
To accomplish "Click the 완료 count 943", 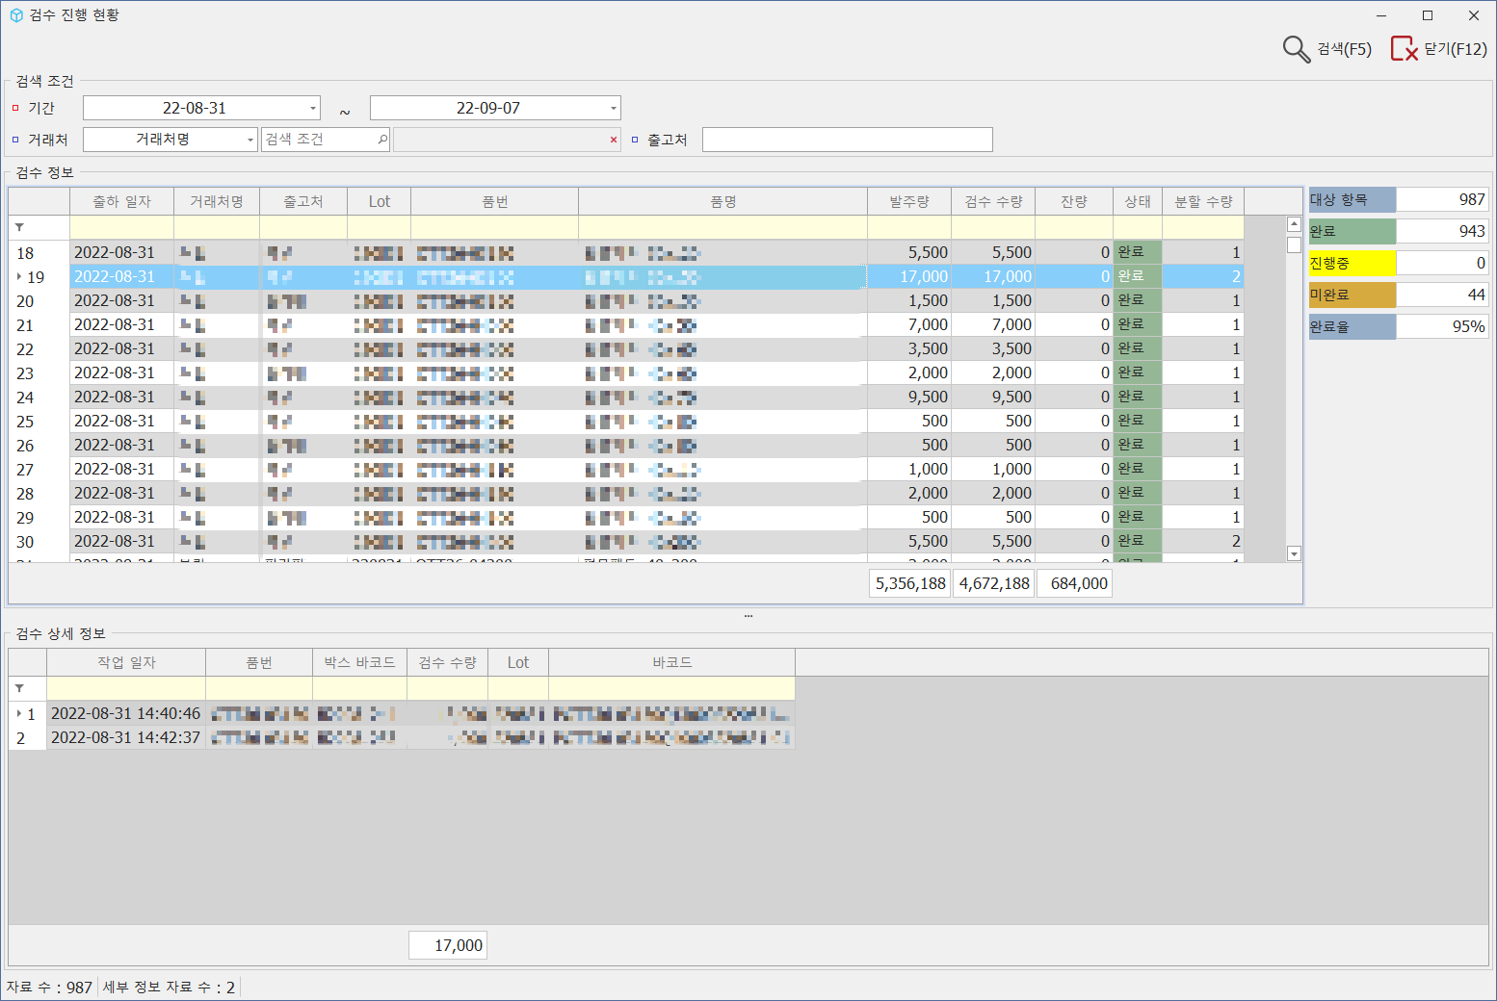I will coord(1442,231).
